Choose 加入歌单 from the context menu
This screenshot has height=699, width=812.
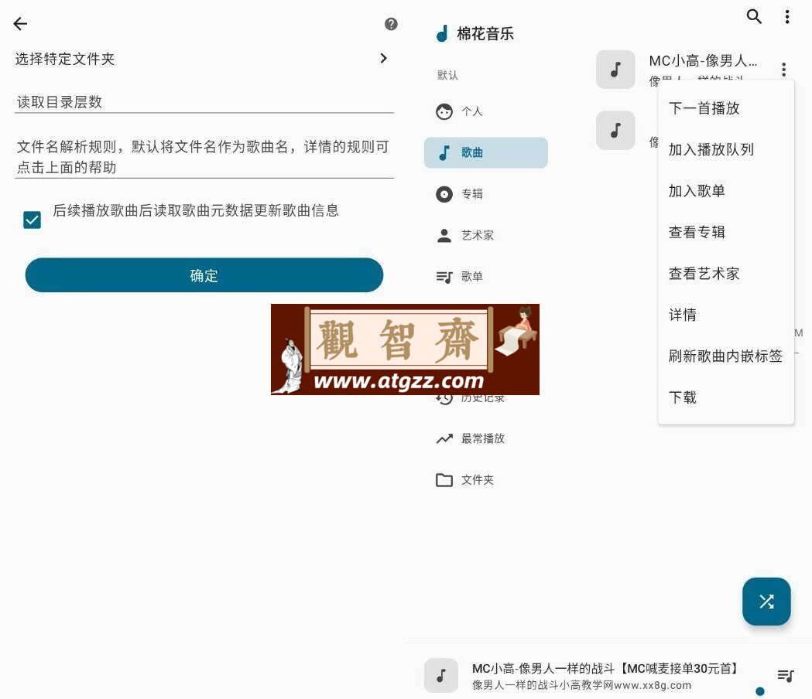pos(726,191)
